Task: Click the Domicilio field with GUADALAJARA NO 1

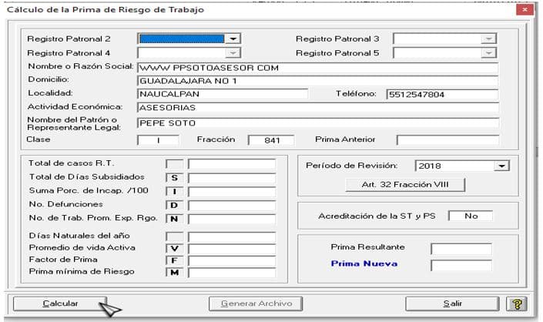Action: tap(318, 81)
